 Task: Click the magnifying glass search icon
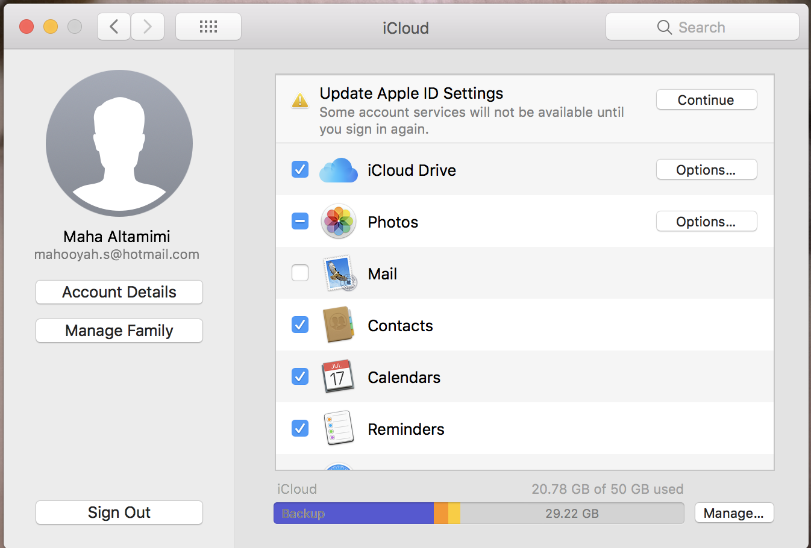(x=665, y=27)
